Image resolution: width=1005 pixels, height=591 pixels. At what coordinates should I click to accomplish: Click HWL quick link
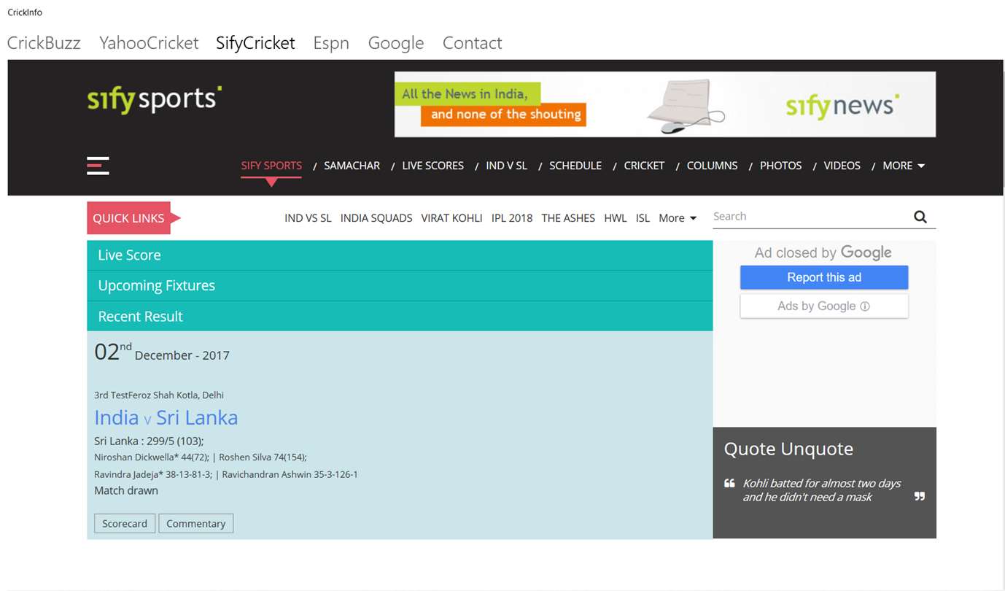pyautogui.click(x=616, y=218)
